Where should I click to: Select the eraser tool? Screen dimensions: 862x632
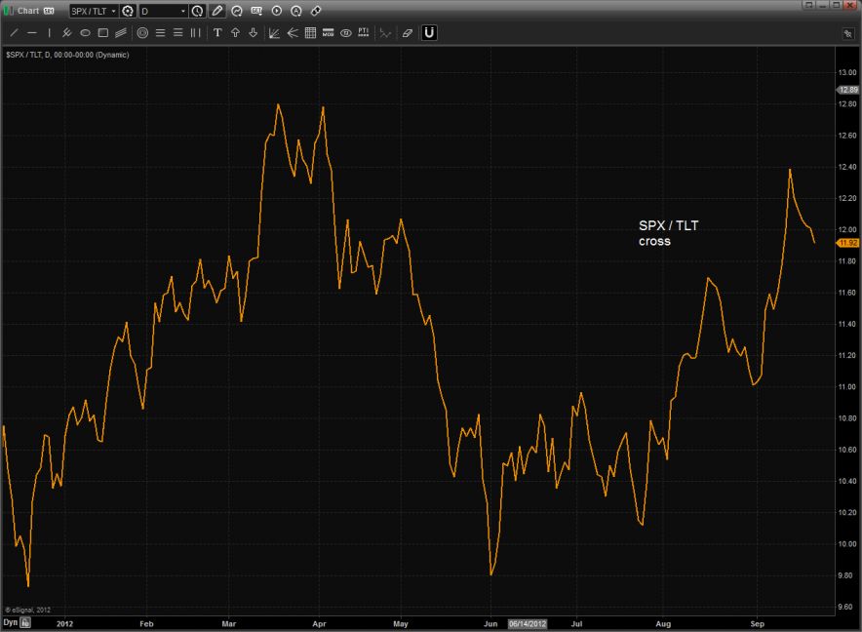pos(408,32)
